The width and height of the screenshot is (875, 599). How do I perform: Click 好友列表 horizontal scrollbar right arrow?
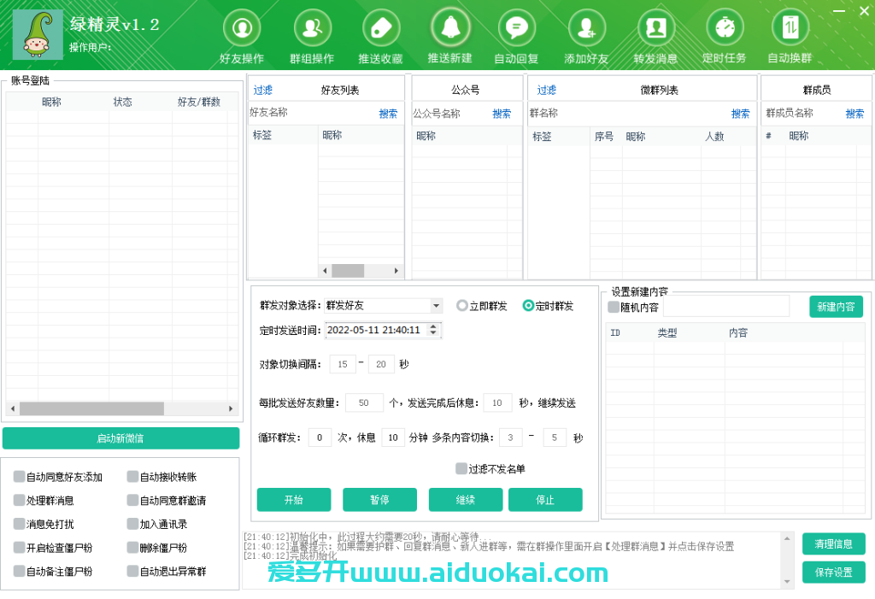pos(396,271)
